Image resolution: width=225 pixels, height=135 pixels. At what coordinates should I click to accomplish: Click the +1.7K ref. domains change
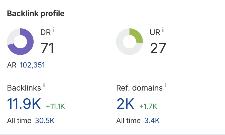(x=148, y=106)
